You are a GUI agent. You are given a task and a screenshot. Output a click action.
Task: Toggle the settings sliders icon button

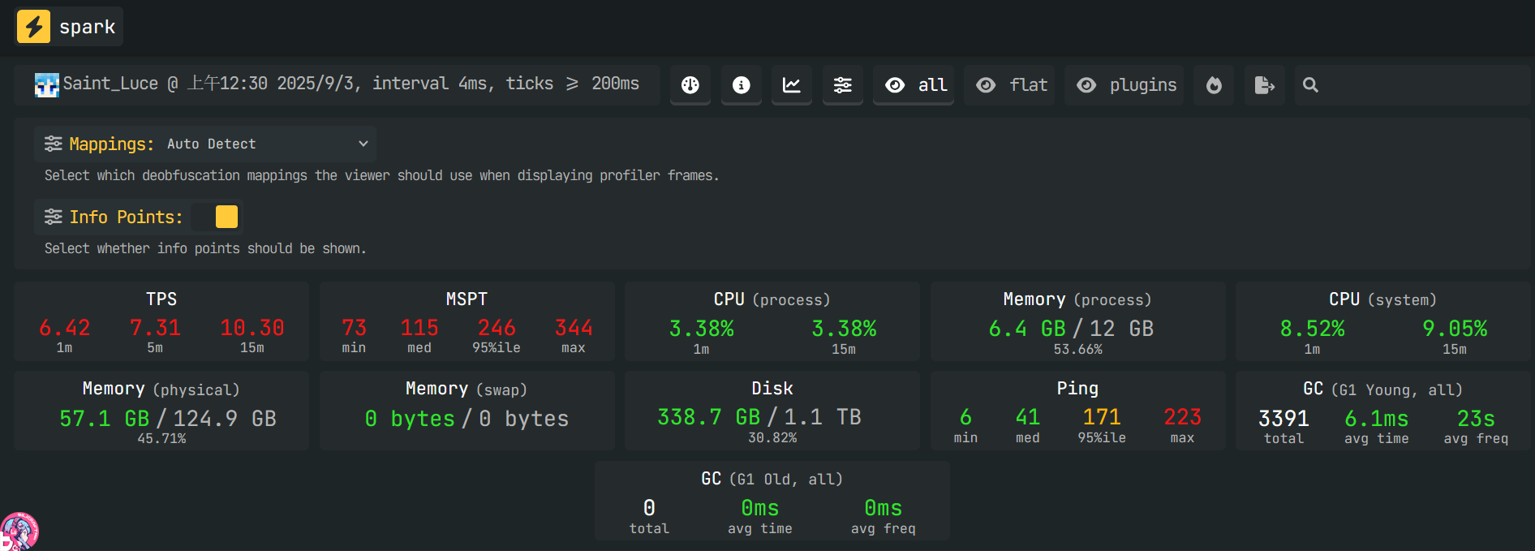(x=843, y=85)
